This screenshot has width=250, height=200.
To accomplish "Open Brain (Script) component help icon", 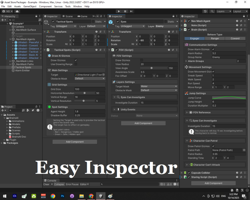I will (237, 30).
